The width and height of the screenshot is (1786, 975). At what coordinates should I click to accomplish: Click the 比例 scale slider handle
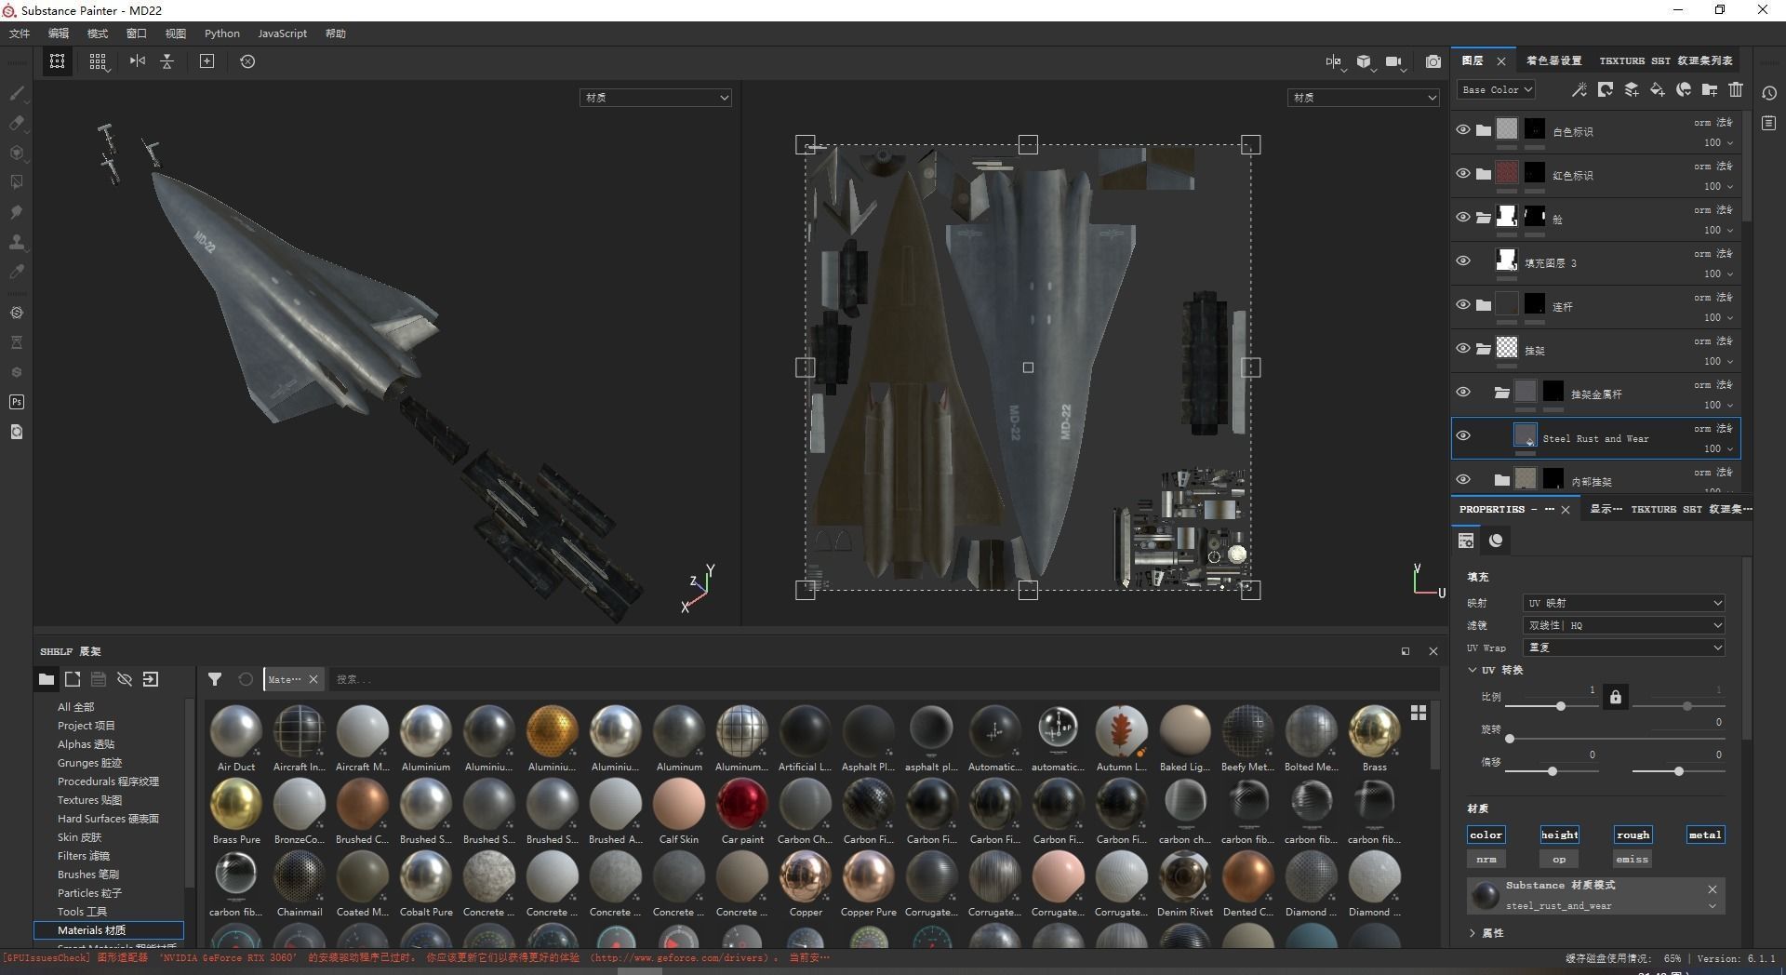click(1561, 706)
